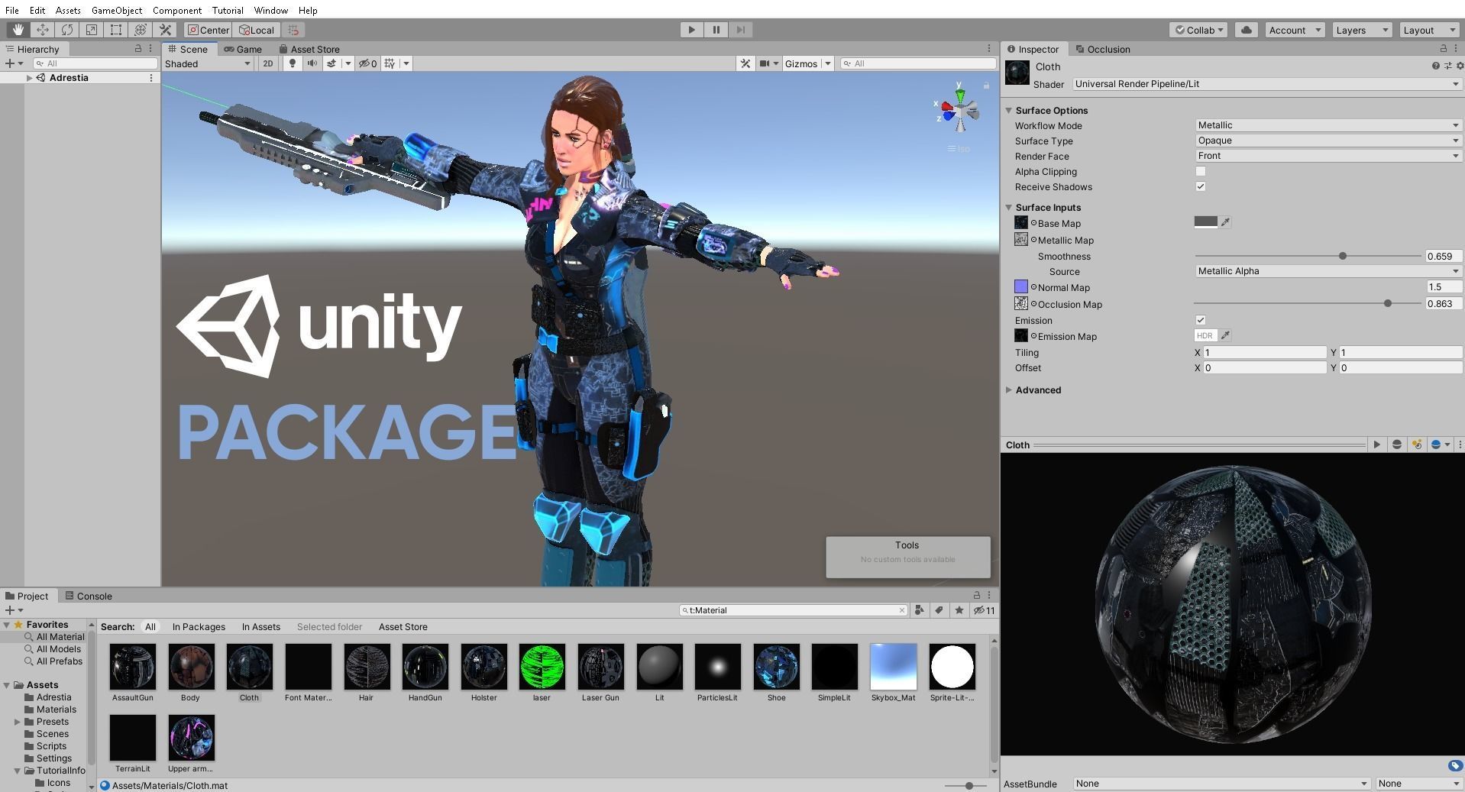
Task: Open component tools wrench icon in scene bar
Action: pyautogui.click(x=745, y=63)
